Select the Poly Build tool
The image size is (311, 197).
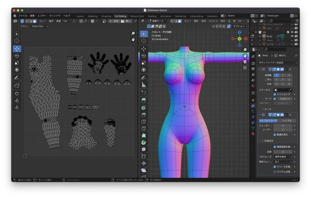pos(144,135)
